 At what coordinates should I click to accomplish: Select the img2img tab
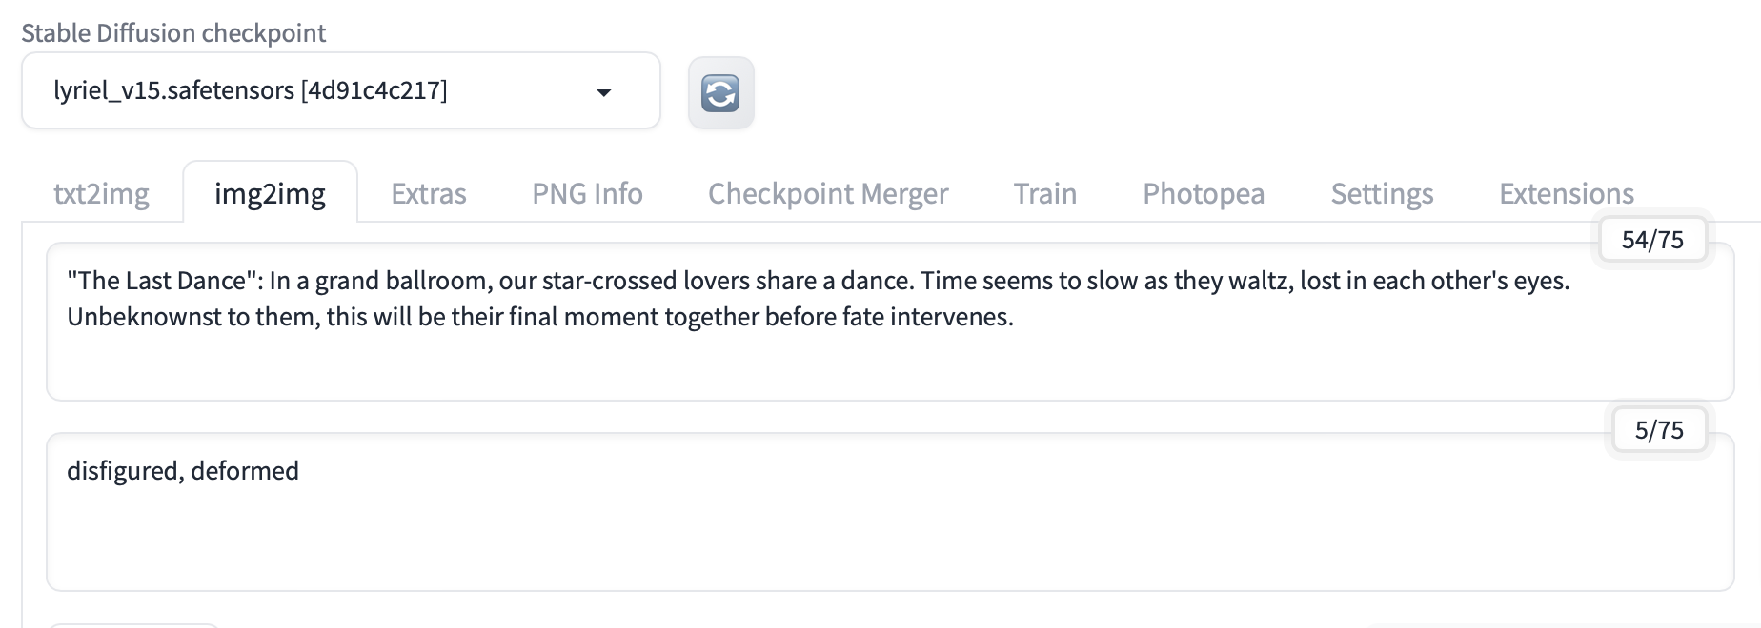[x=271, y=193]
